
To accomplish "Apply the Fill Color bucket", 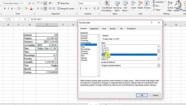I will (x=26, y=8).
